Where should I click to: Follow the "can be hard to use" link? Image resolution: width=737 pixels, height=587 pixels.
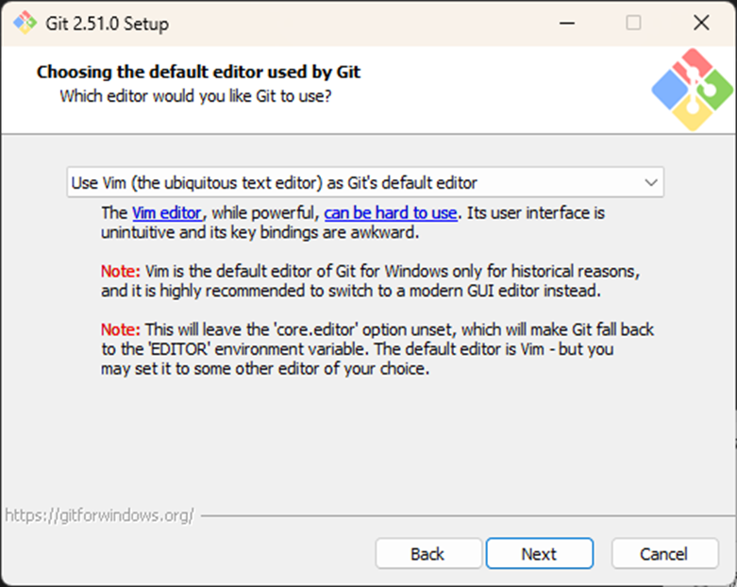(391, 213)
